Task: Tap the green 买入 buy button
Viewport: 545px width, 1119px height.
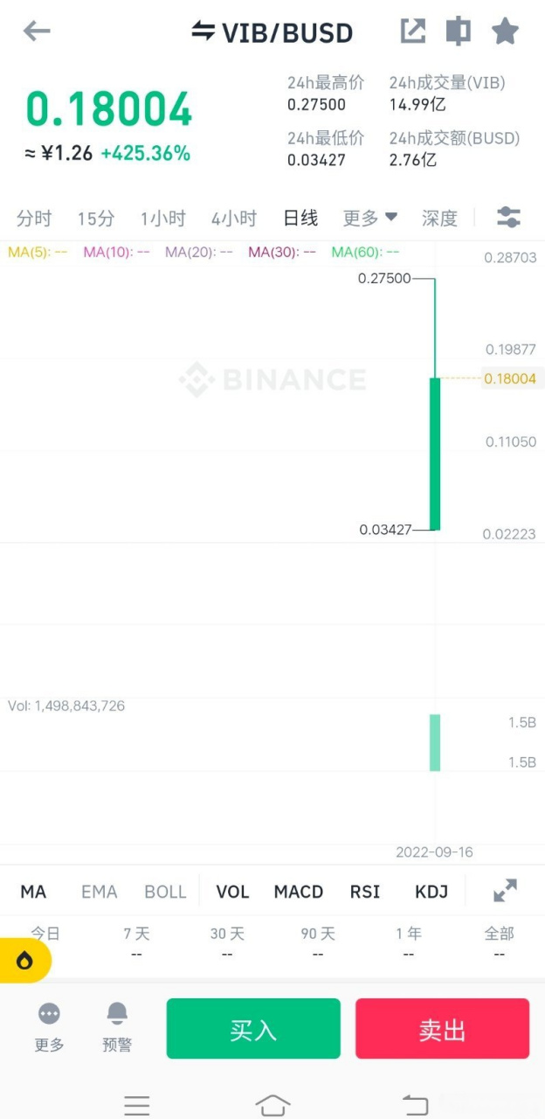Action: pyautogui.click(x=253, y=1029)
